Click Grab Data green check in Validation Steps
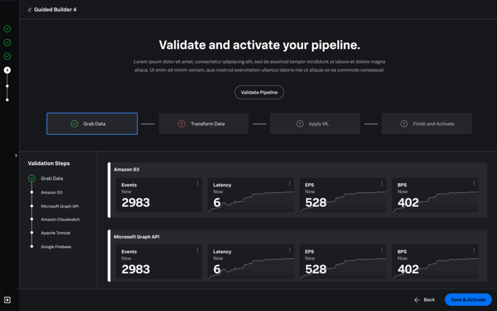This screenshot has height=311, width=497. click(32, 178)
